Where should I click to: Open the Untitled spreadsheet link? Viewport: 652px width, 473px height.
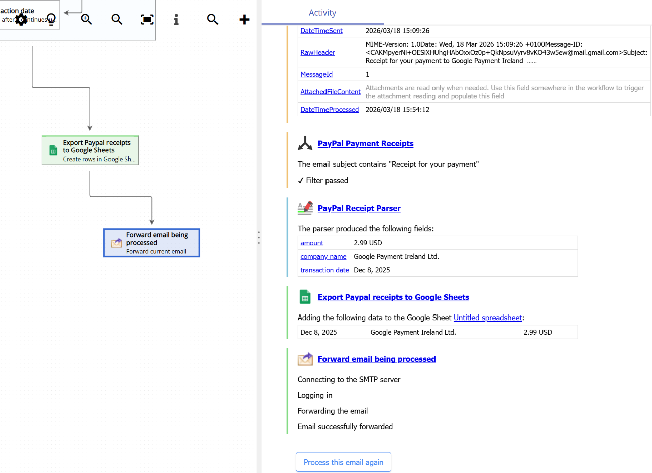click(x=488, y=317)
